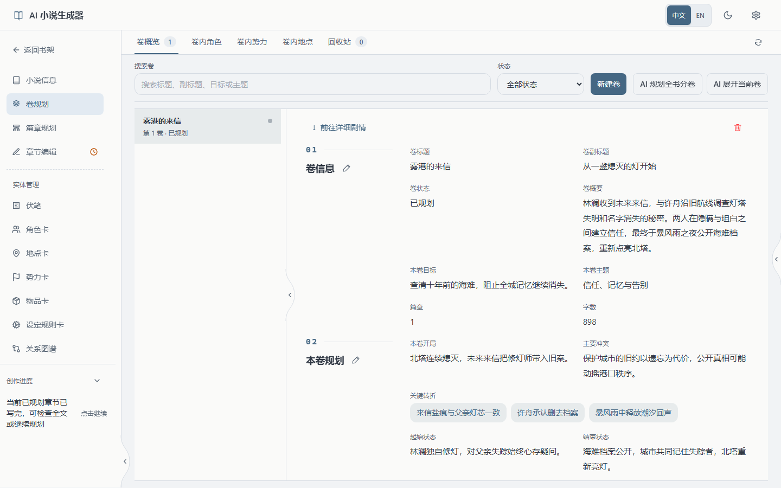The image size is (781, 488).
Task: Open 章节编辑 in the sidebar
Action: 55,152
